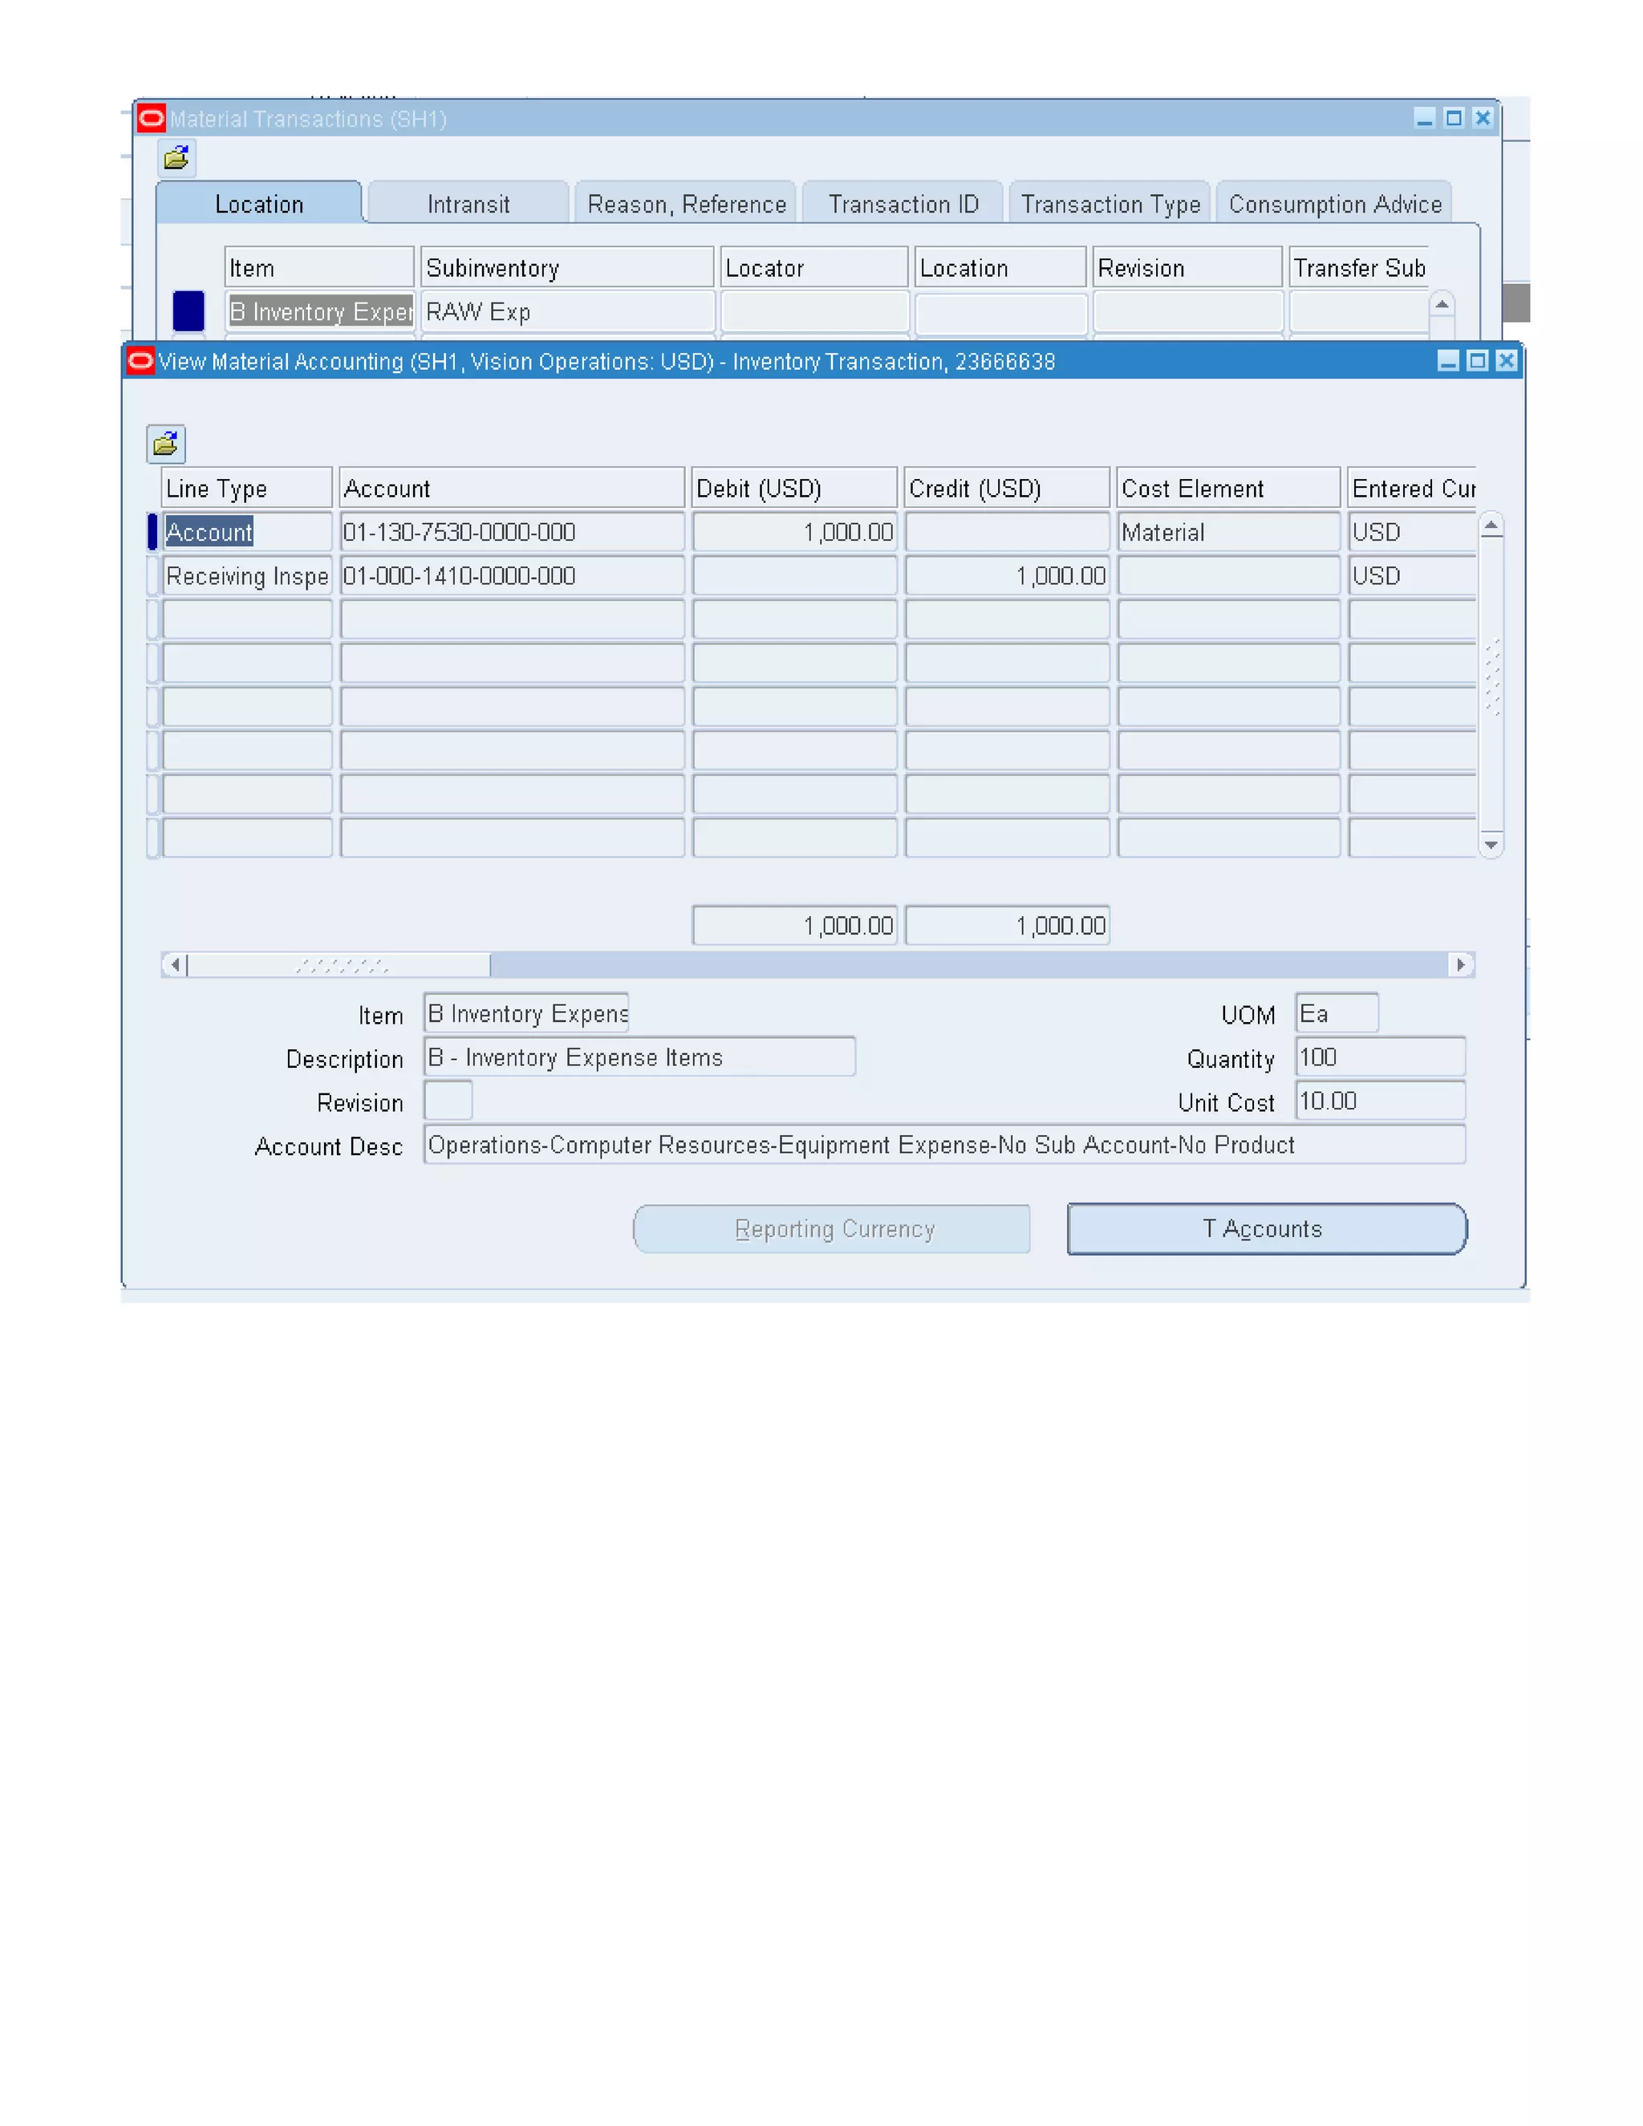Maximize the Material Transactions window
Image resolution: width=1643 pixels, height=2126 pixels.
pos(1453,118)
